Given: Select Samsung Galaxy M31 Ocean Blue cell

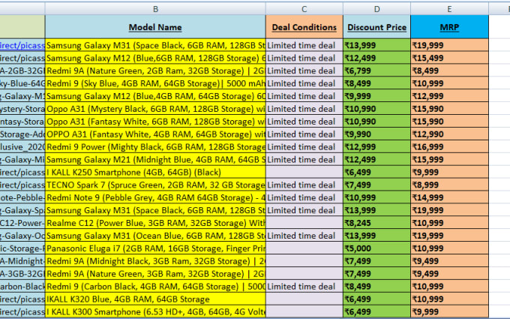Looking at the screenshot, I should pyautogui.click(x=155, y=236).
